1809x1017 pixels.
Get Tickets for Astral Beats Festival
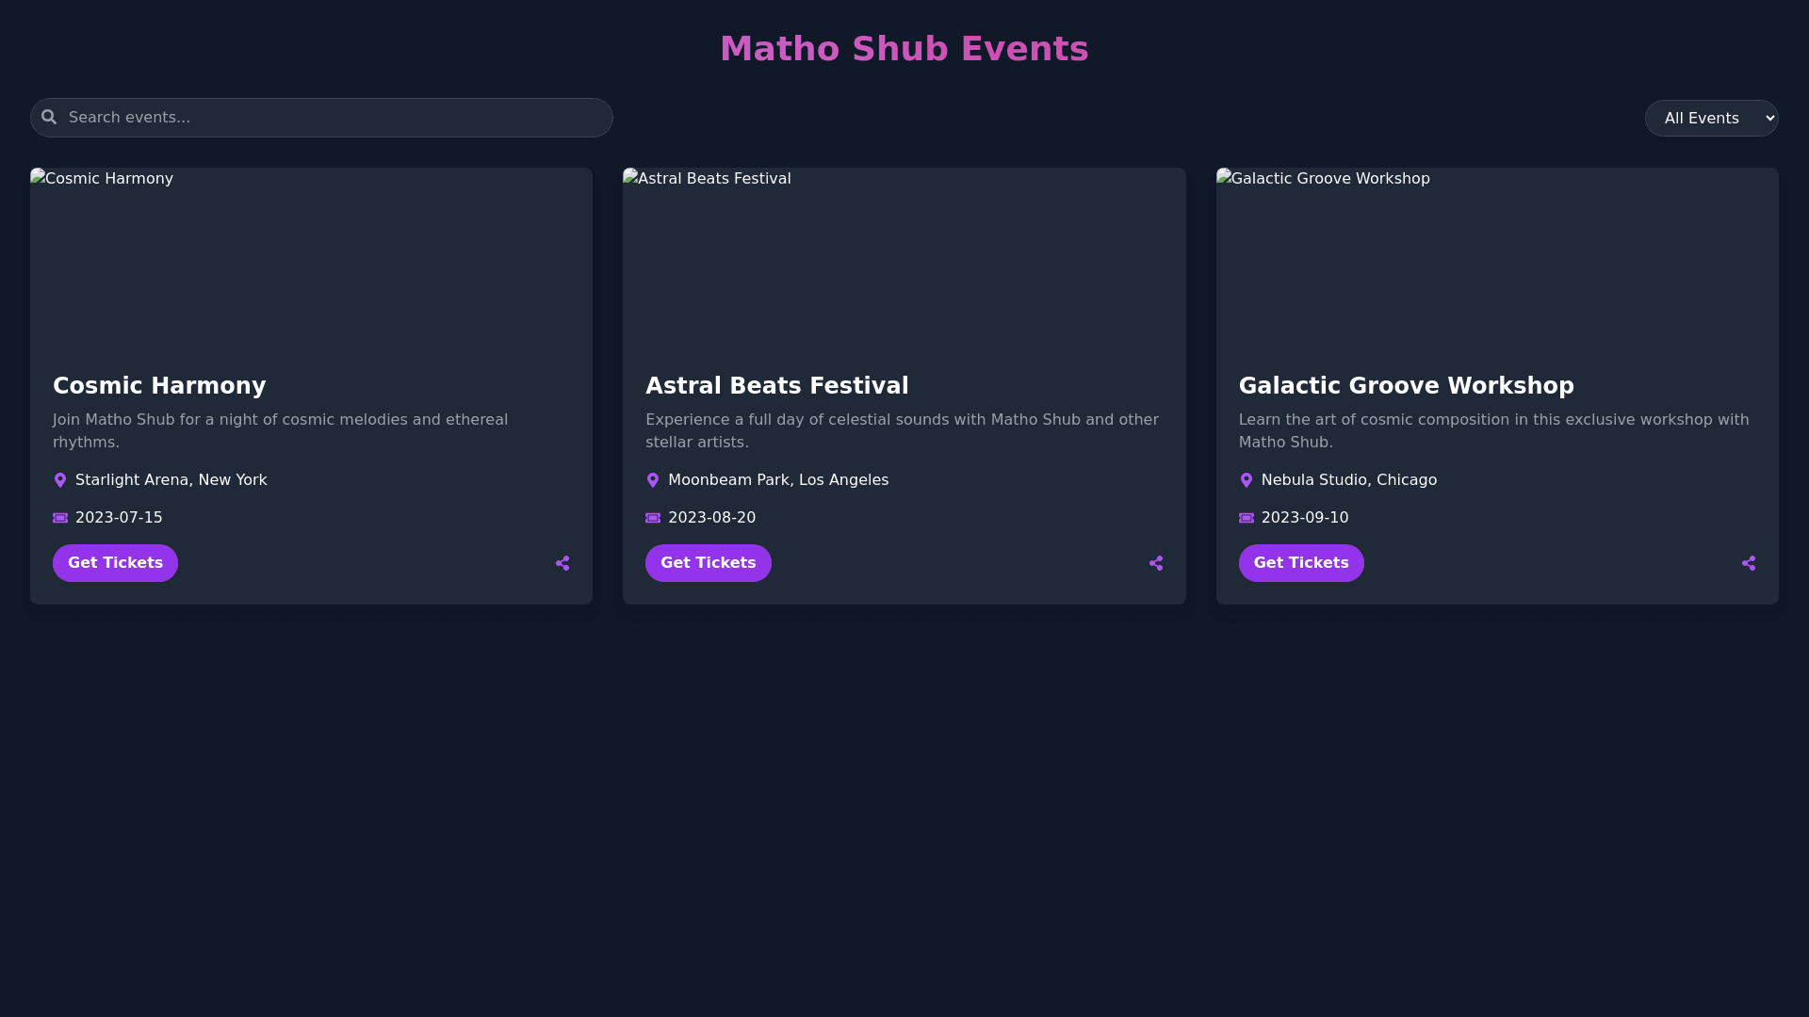708,563
